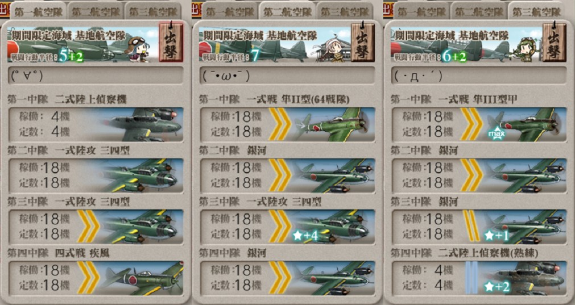Toggle the 出撃 wooden tag in first panel
The height and width of the screenshot is (305, 575).
tap(171, 41)
